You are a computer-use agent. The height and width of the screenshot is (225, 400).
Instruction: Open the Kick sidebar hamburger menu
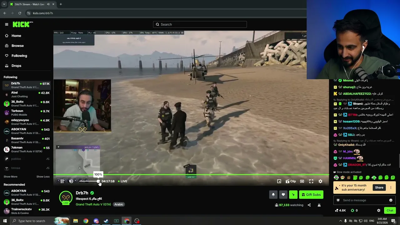7,24
